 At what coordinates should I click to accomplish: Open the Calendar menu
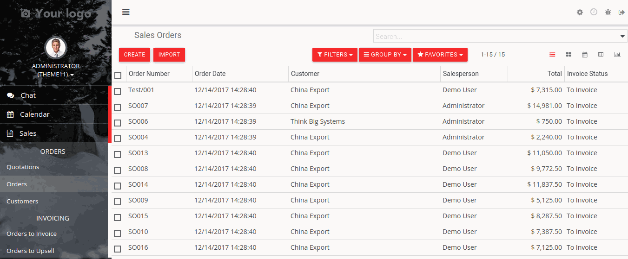(x=54, y=114)
